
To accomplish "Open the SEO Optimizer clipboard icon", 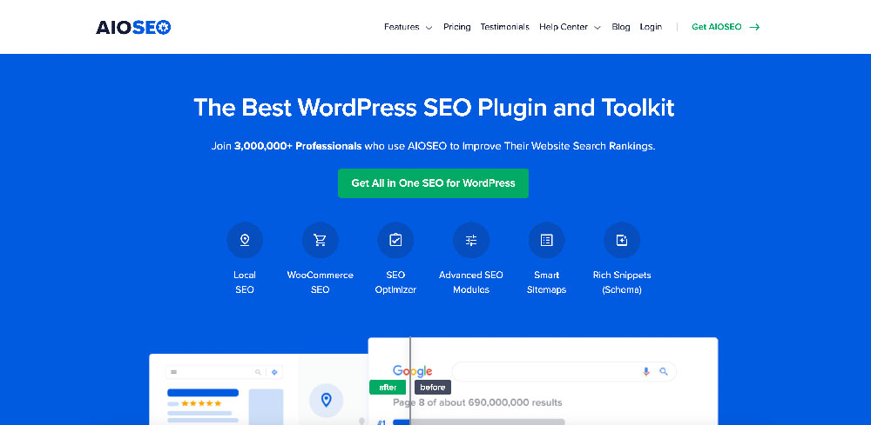I will click(x=395, y=240).
